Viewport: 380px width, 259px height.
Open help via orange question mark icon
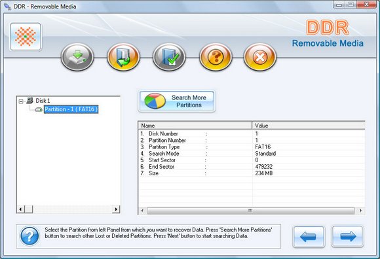point(216,57)
